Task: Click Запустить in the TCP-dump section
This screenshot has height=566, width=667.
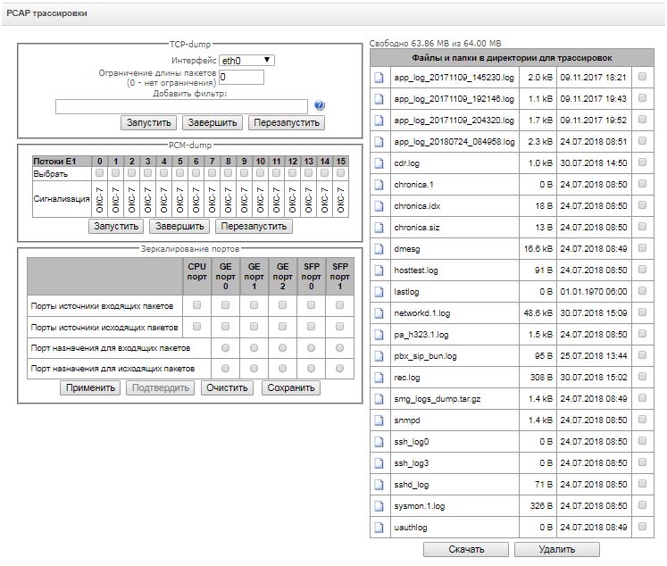Action: click(x=147, y=122)
